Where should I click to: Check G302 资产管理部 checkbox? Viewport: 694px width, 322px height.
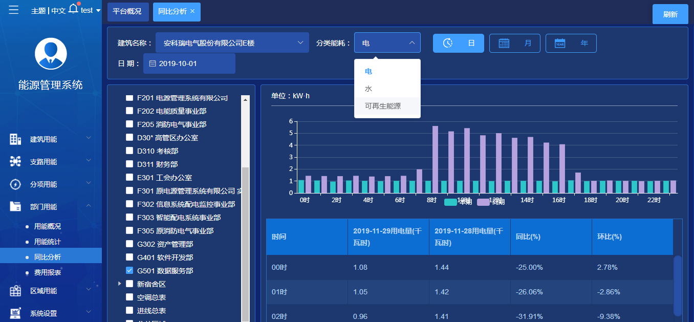click(129, 244)
